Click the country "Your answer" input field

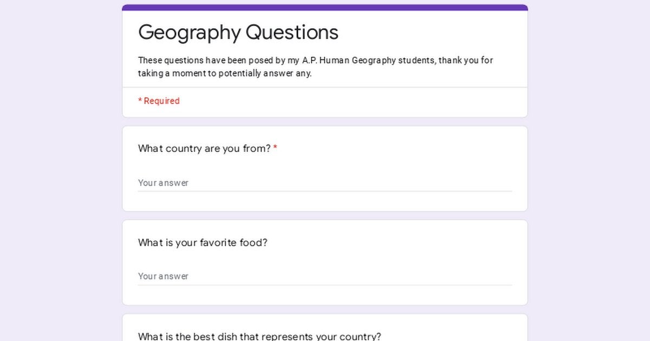325,183
